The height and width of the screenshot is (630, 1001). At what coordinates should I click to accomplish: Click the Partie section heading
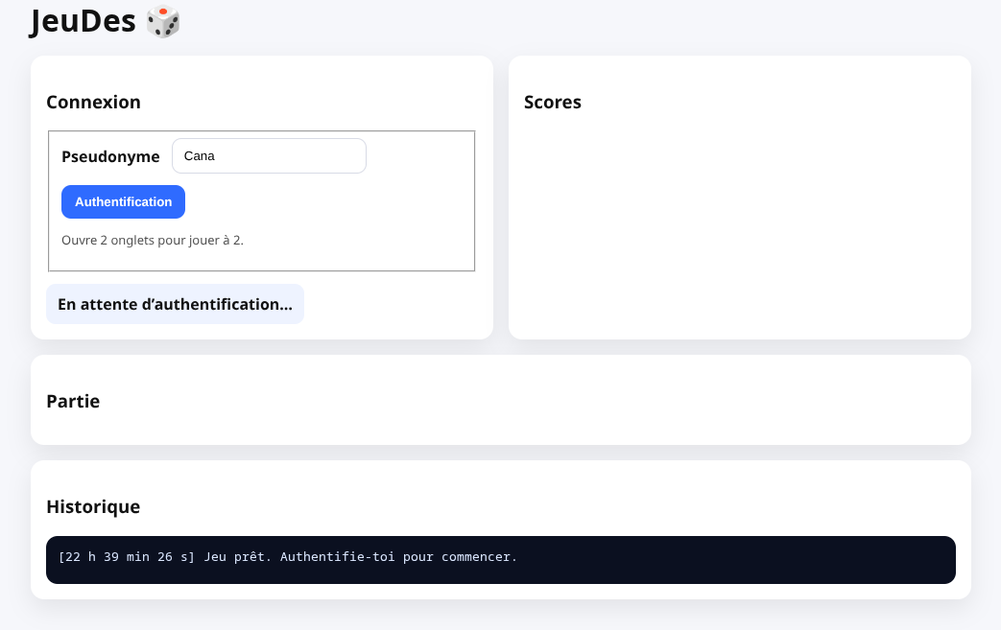point(73,401)
